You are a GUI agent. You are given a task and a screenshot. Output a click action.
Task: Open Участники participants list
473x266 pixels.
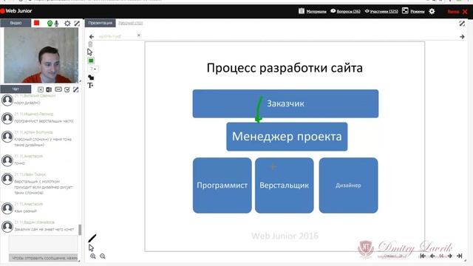point(384,12)
